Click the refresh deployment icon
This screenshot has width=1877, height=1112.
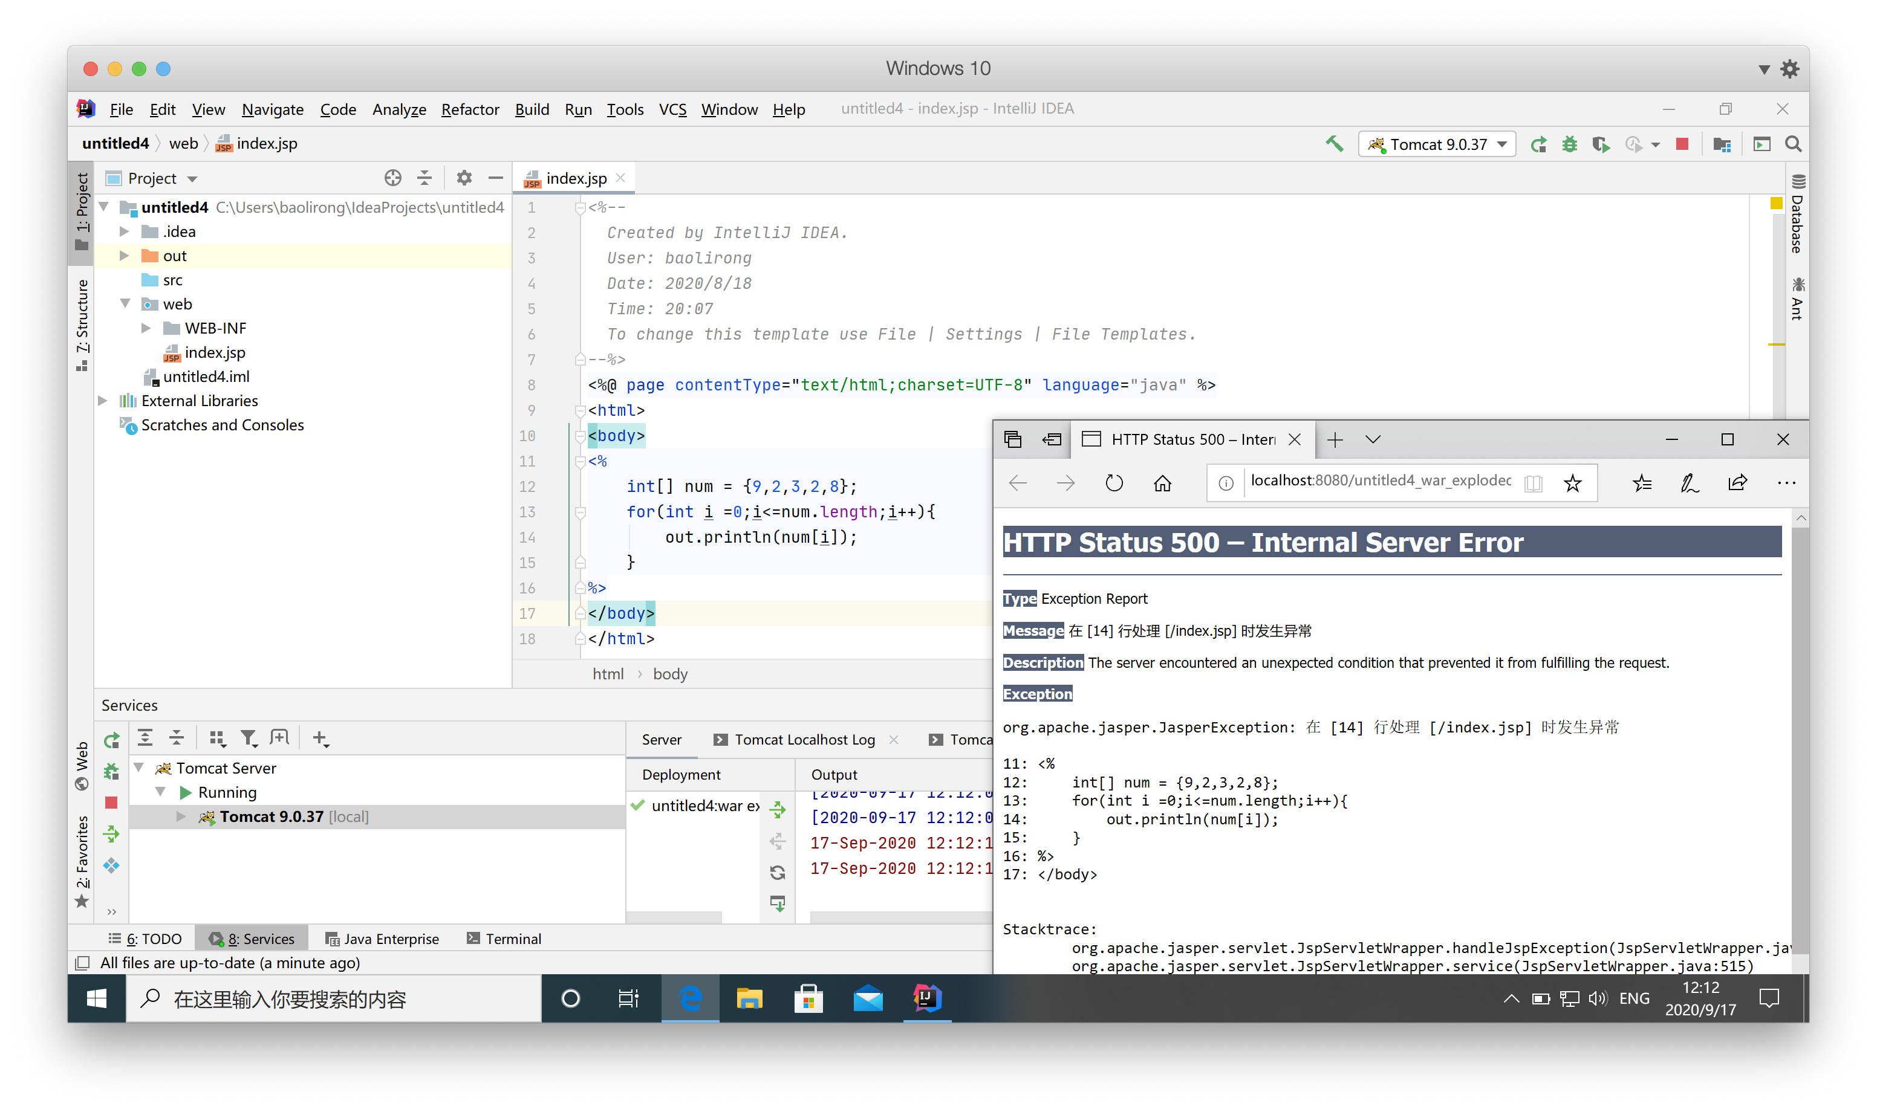(x=777, y=873)
